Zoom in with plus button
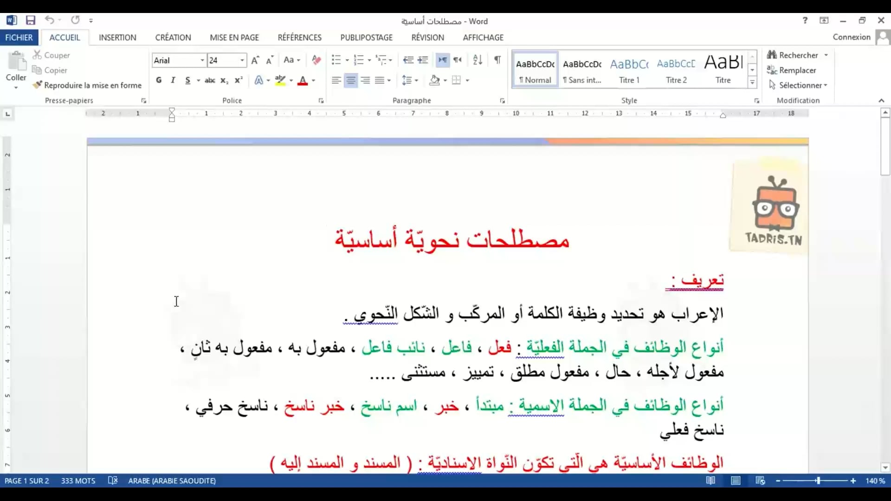Image resolution: width=891 pixels, height=501 pixels. (x=853, y=481)
